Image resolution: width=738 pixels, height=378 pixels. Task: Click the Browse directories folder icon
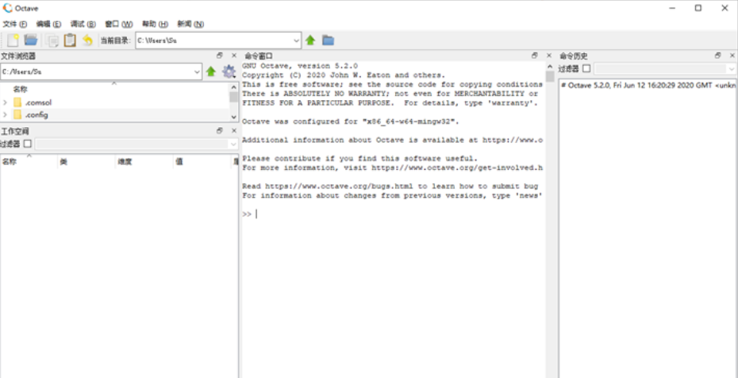(328, 40)
